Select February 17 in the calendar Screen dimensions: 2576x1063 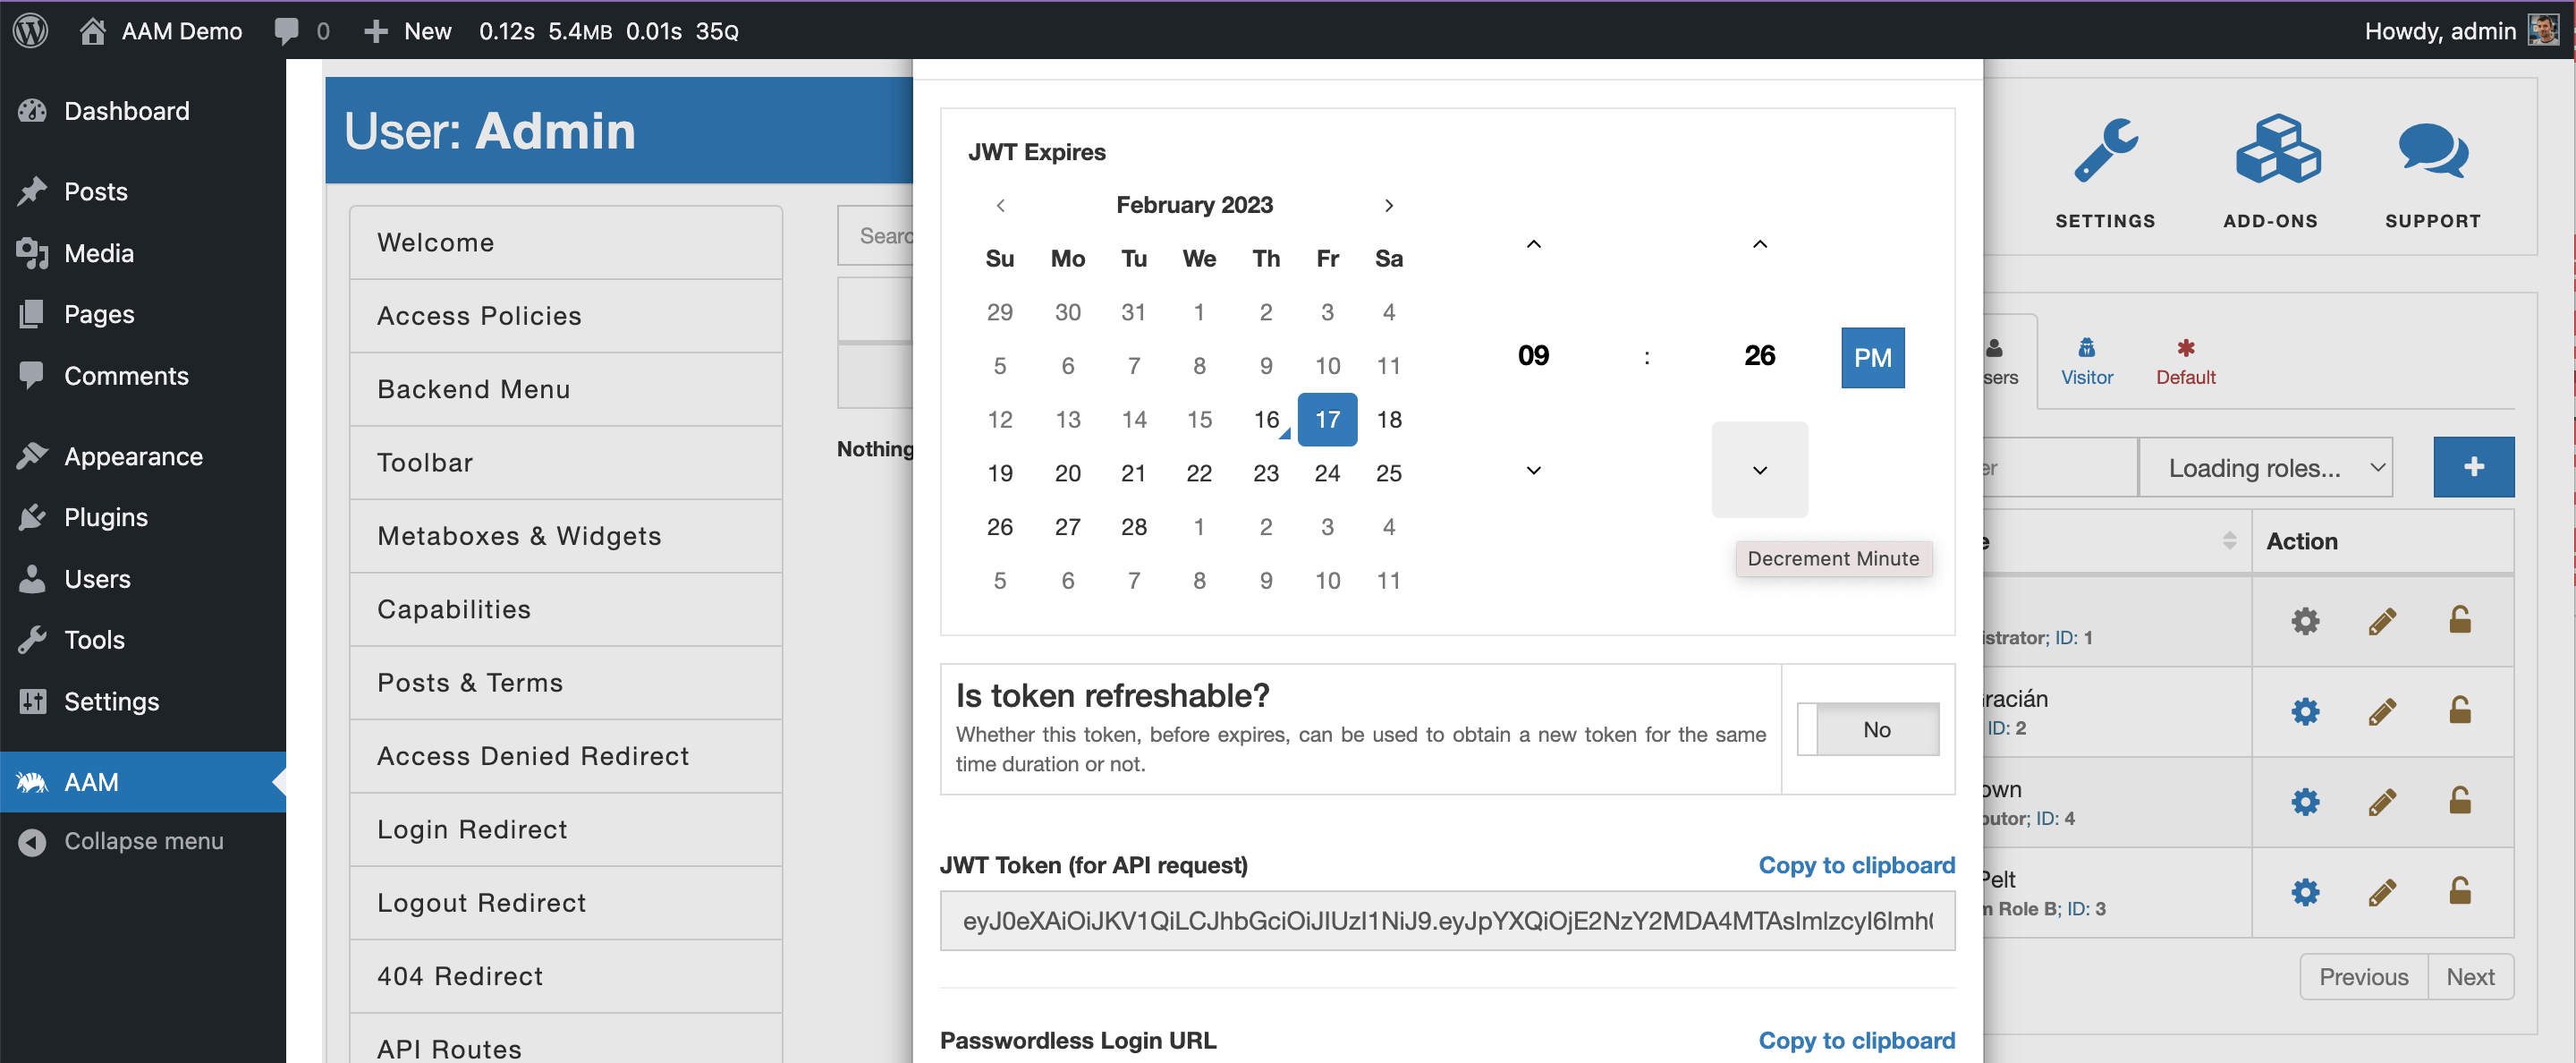click(1327, 419)
